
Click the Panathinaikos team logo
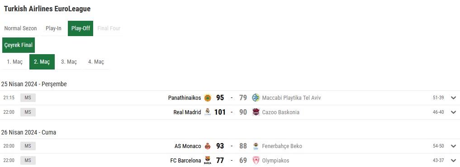pyautogui.click(x=208, y=98)
